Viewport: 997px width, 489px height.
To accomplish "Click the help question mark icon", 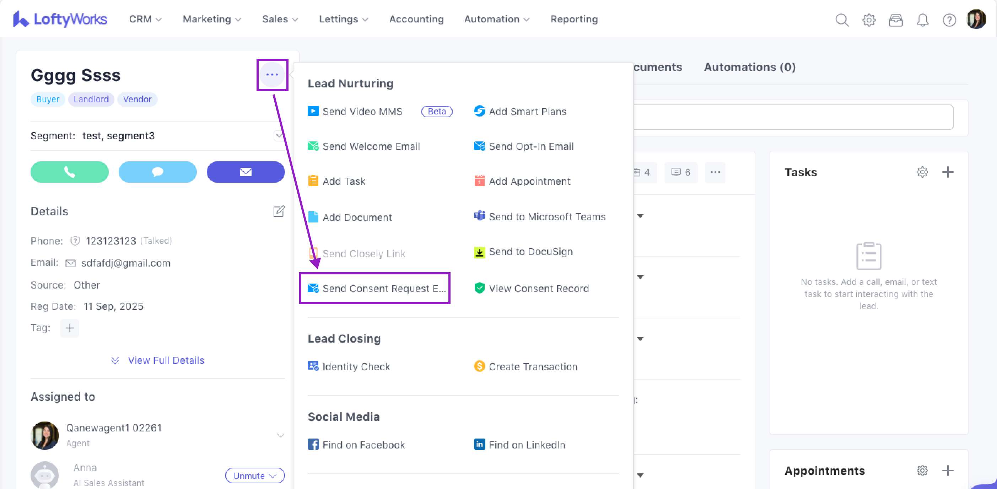I will click(949, 19).
